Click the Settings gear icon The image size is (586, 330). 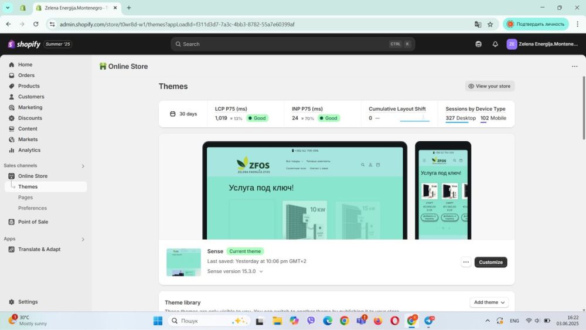[12, 302]
